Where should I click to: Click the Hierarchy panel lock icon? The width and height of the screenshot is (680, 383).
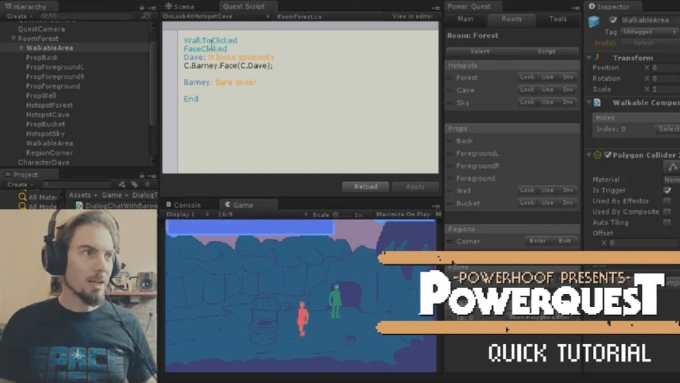[142, 7]
